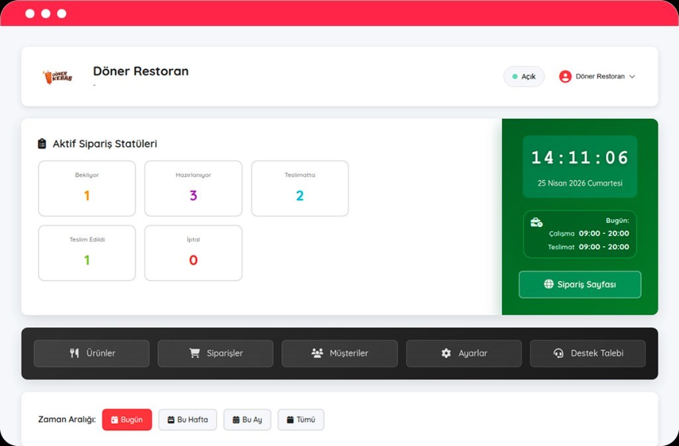This screenshot has width=679, height=446.
Task: Open Ayarlar settings menu
Action: click(463, 353)
